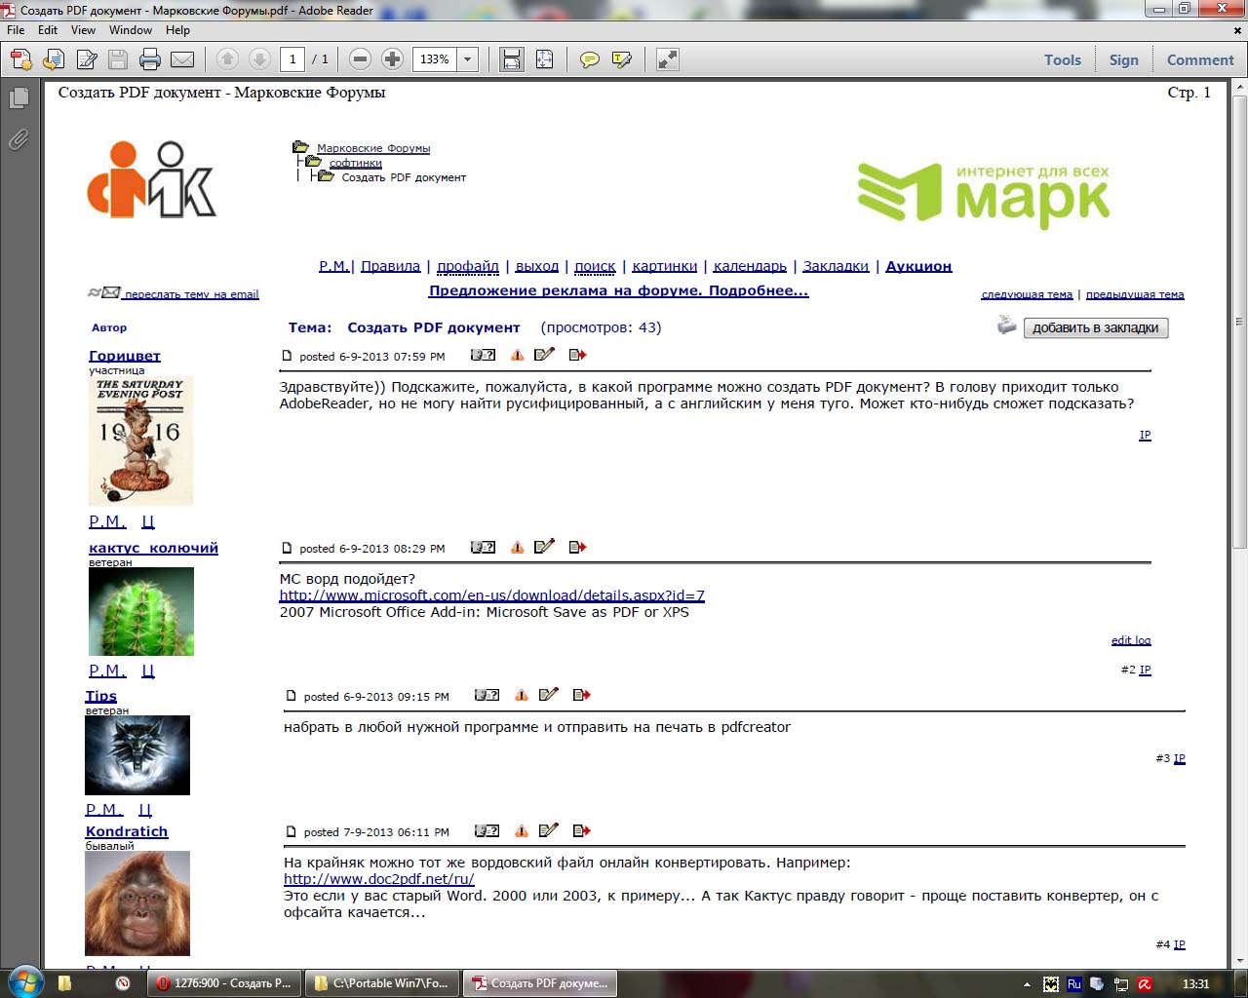Open the File menu
The image size is (1248, 998).
point(16,30)
